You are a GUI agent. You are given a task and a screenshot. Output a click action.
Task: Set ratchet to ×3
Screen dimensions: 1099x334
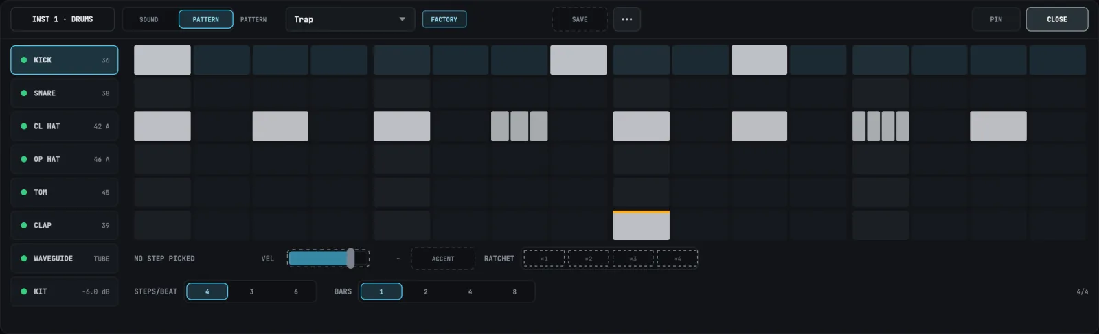coord(633,259)
